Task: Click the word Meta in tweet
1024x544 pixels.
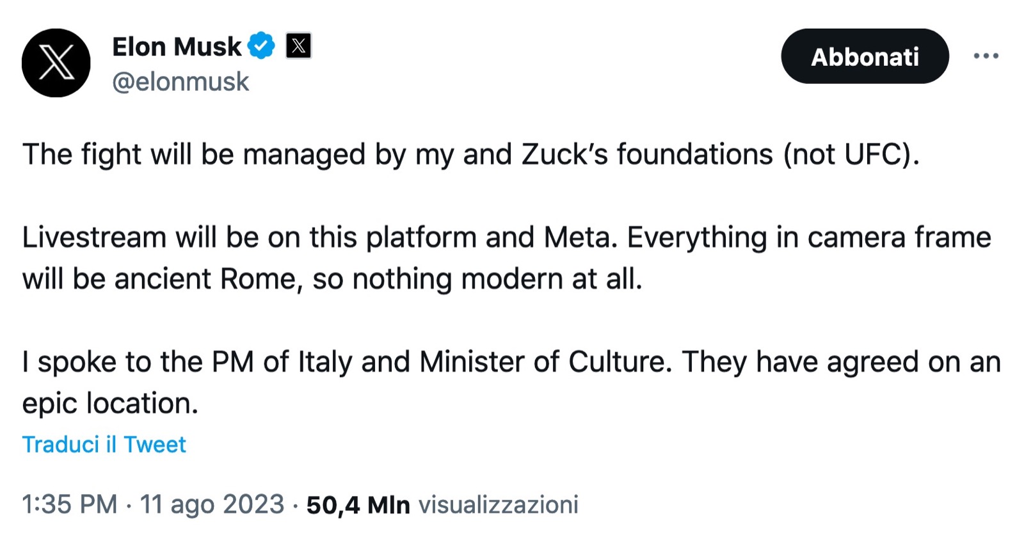Action: [579, 237]
